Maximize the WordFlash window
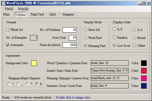This screenshot has height=101, width=152. pyautogui.click(x=144, y=3)
